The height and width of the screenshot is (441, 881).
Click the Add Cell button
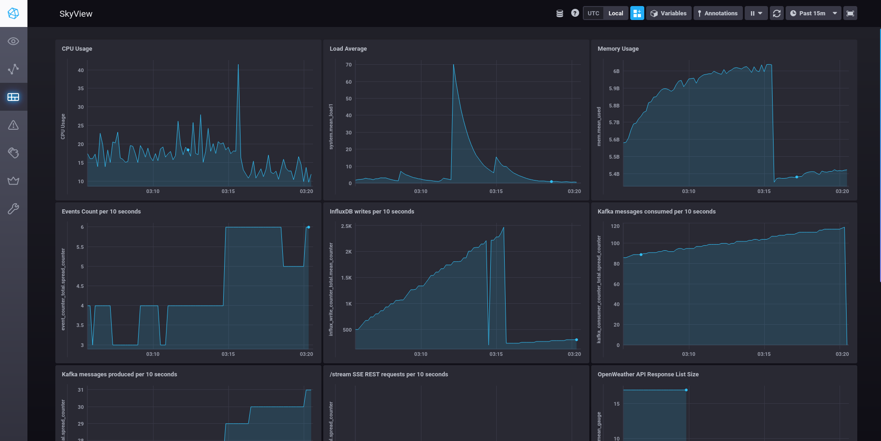(x=637, y=13)
